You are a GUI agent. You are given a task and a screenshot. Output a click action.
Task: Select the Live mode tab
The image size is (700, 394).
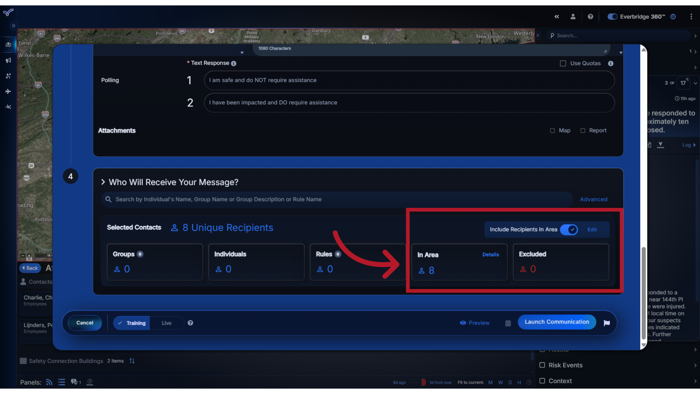coord(166,322)
